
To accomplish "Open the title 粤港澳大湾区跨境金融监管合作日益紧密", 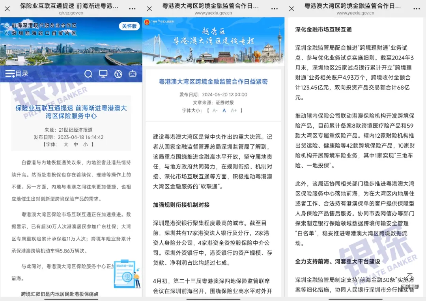I will click(x=213, y=82).
